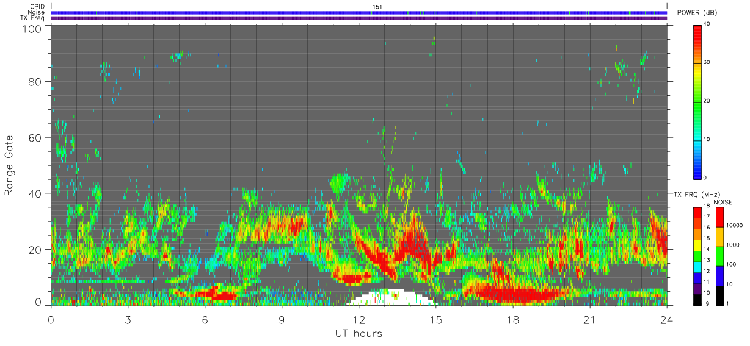Click power colorbar label '40'
750x346 pixels.
click(x=707, y=24)
